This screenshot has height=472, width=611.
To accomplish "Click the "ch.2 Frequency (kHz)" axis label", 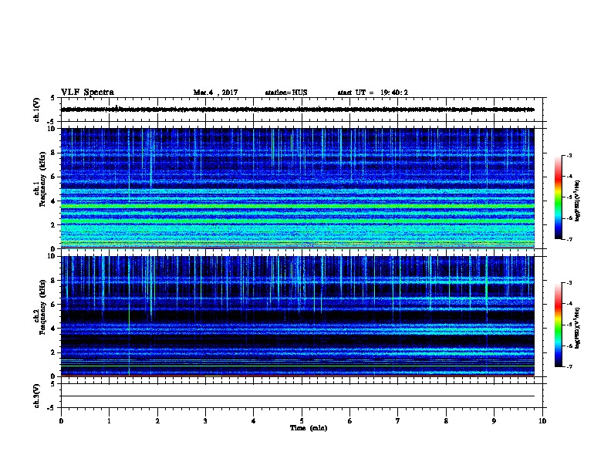I will (x=39, y=307).
